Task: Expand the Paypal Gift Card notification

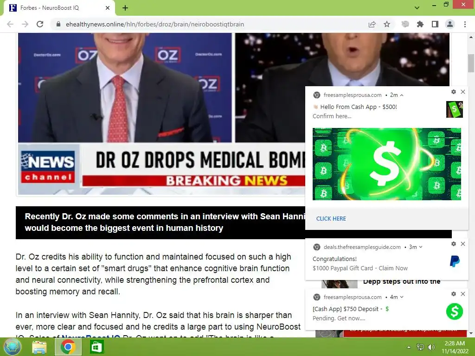Action: (420, 247)
